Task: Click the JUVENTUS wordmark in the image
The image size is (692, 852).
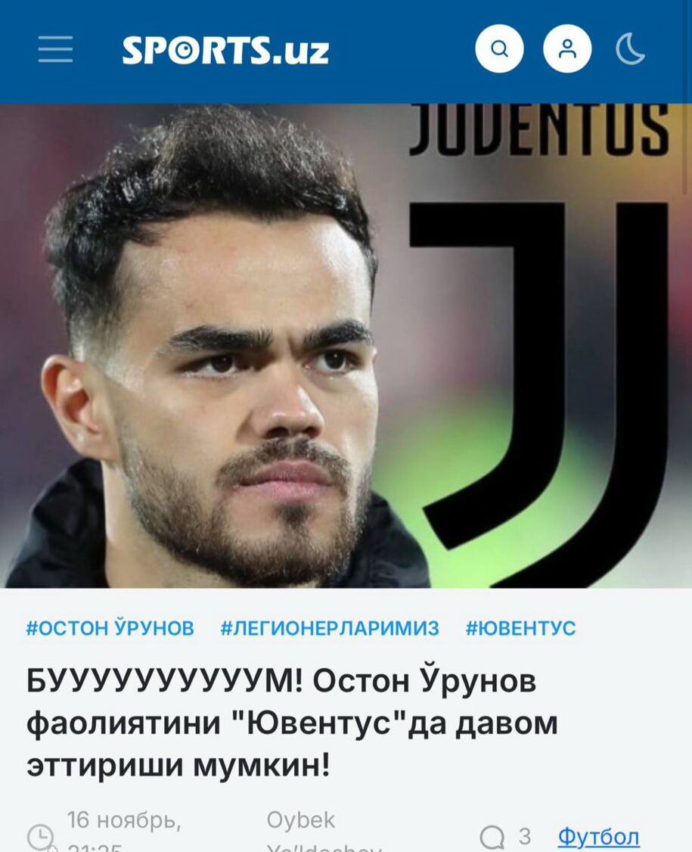Action: [538, 129]
